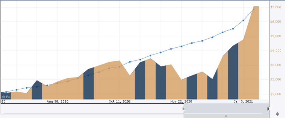Select the line point above Aug 30, 2020
285x118 pixels.
(58, 83)
